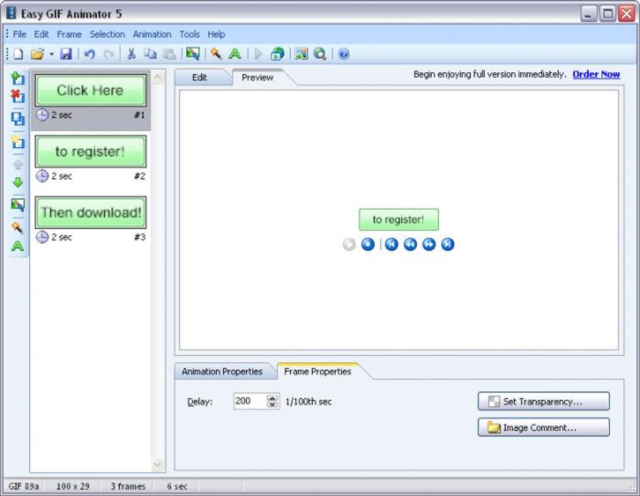This screenshot has height=496, width=640.
Task: Increase Delay with the up spinner arrow
Action: [272, 397]
